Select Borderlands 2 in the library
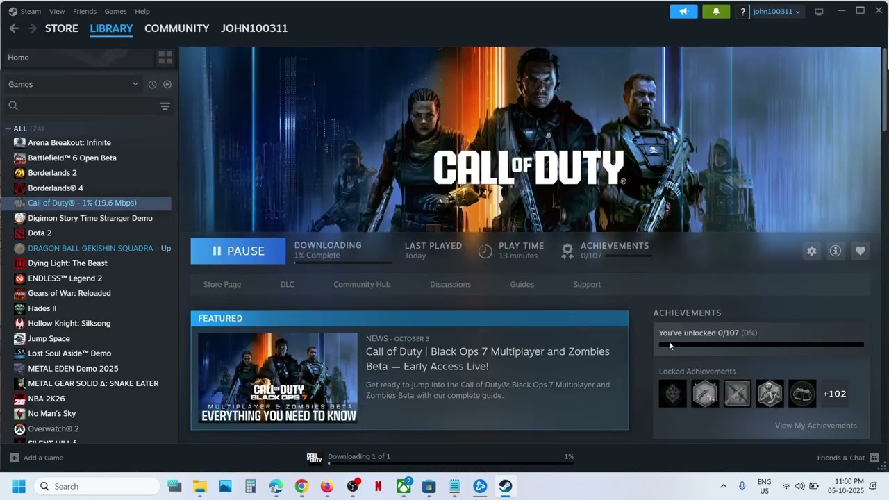 (52, 172)
